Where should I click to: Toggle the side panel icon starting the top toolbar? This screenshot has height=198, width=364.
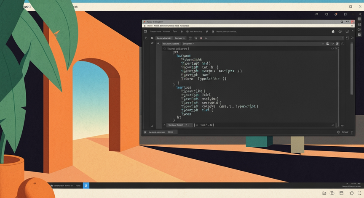[x=145, y=32]
